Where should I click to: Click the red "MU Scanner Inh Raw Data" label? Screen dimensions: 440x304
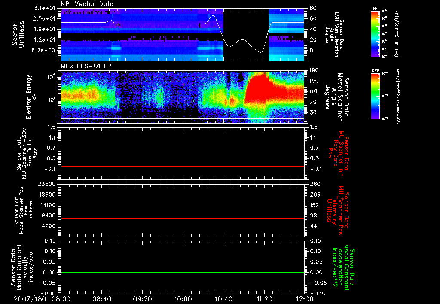point(338,153)
